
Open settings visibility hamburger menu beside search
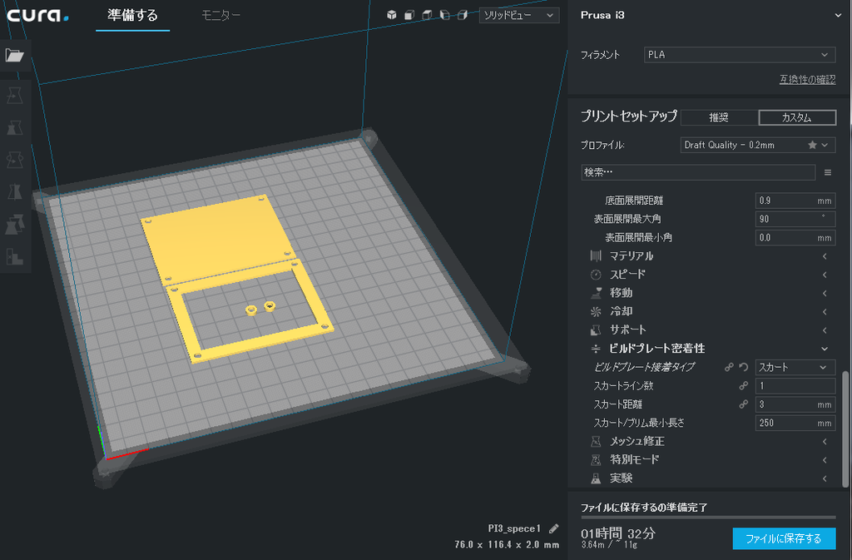pyautogui.click(x=828, y=172)
